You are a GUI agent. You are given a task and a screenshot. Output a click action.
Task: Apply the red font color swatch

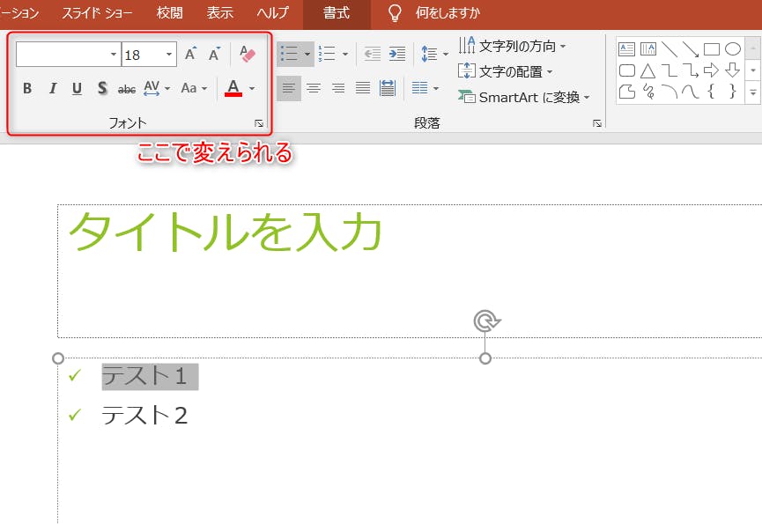click(x=233, y=88)
